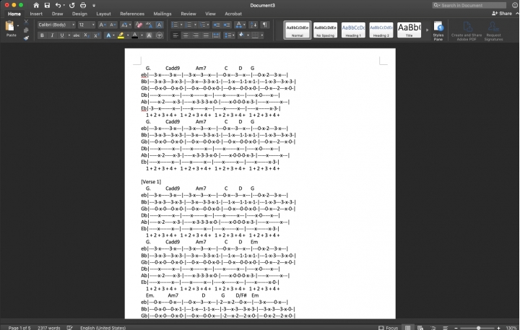Undo the last action
The image size is (520, 330).
(58, 5)
